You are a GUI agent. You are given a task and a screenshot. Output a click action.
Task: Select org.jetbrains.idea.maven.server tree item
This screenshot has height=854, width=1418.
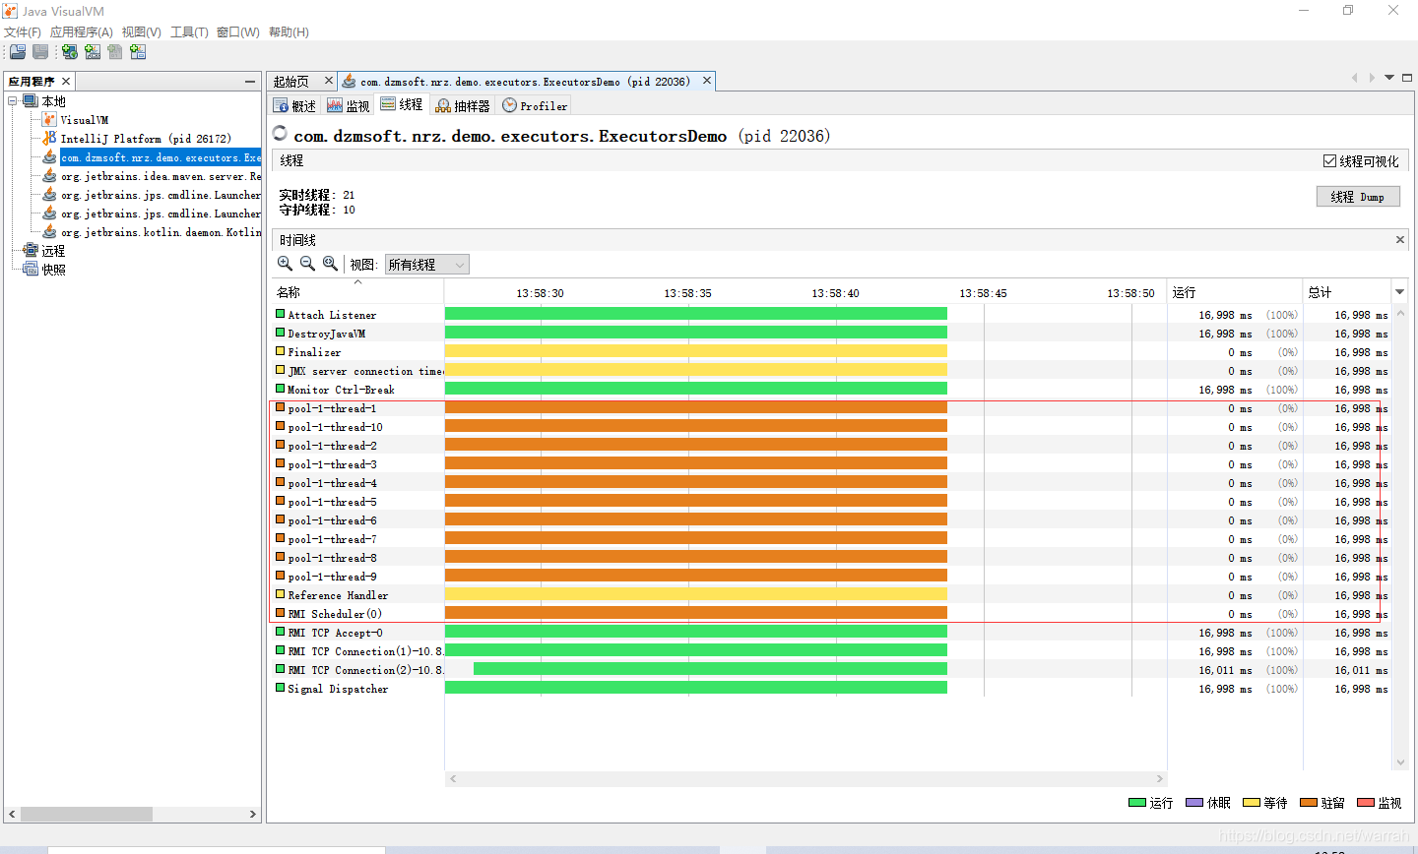click(x=161, y=176)
